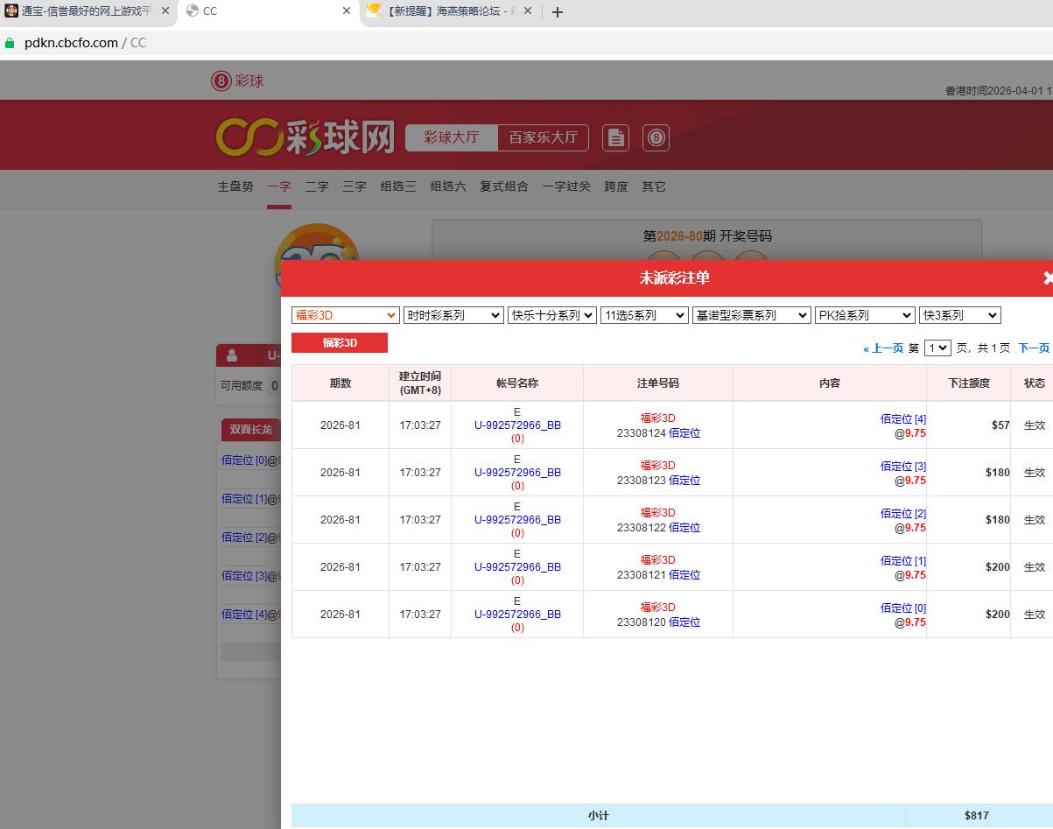Open the page number selector
Image resolution: width=1053 pixels, height=829 pixels.
(x=937, y=348)
